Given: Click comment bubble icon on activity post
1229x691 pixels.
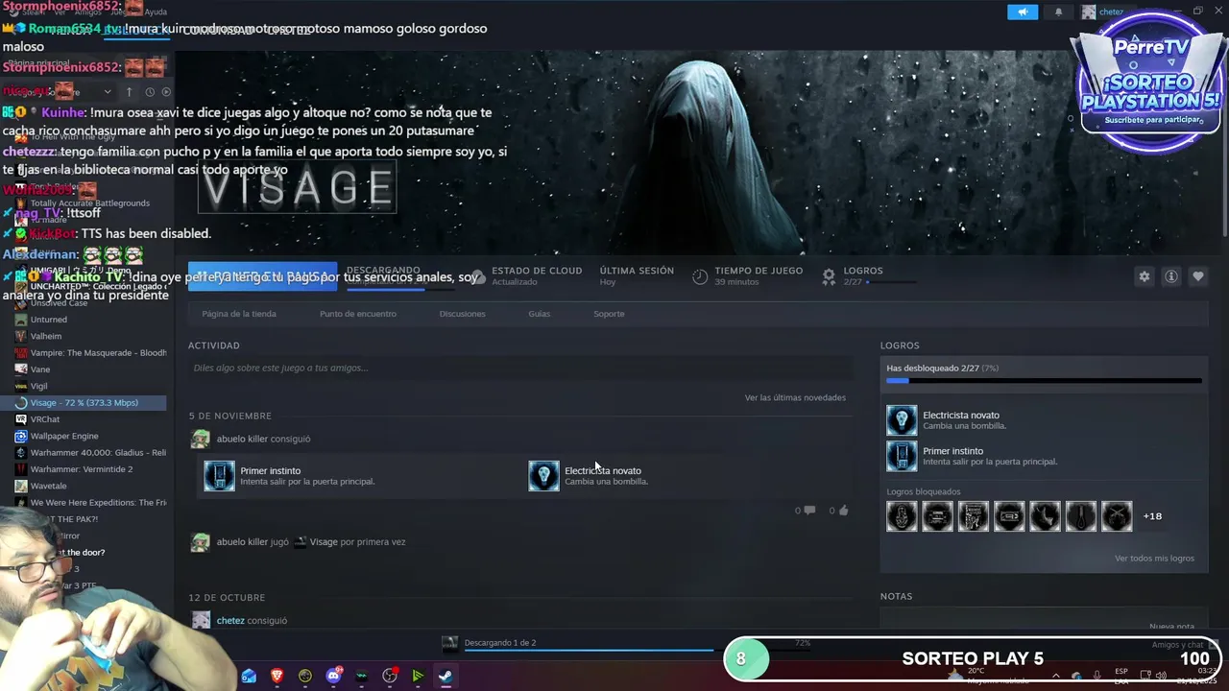Looking at the screenshot, I should [x=809, y=511].
